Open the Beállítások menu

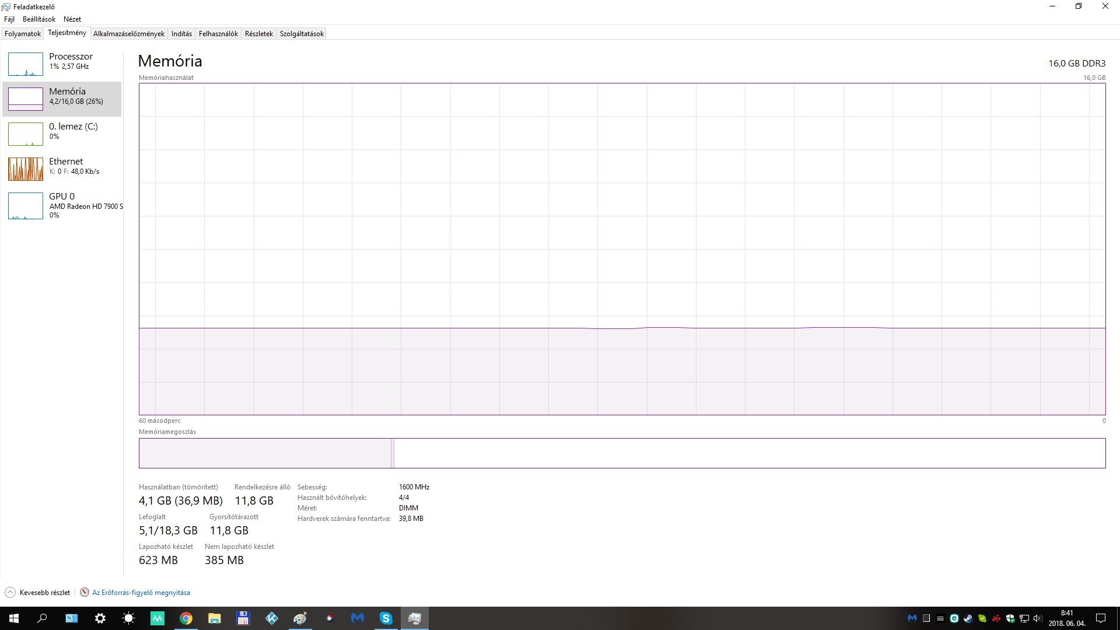coord(38,19)
